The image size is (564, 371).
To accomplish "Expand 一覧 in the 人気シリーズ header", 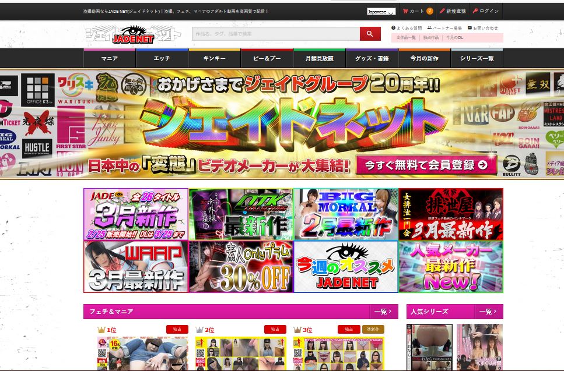I will [x=489, y=312].
